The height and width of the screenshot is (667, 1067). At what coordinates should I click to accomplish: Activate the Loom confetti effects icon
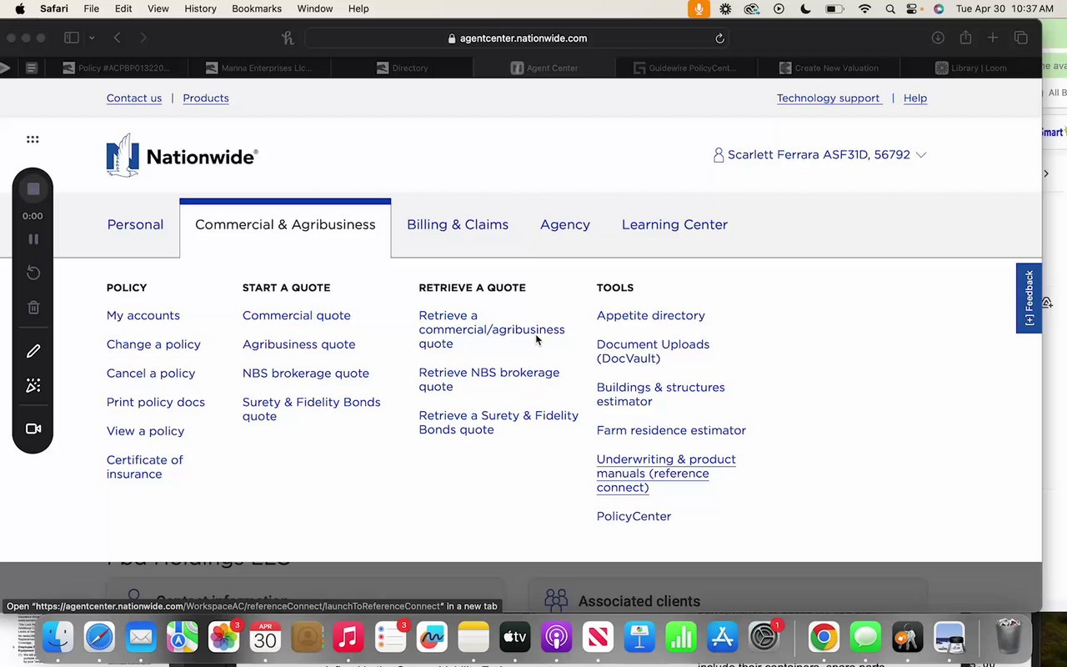pos(33,385)
